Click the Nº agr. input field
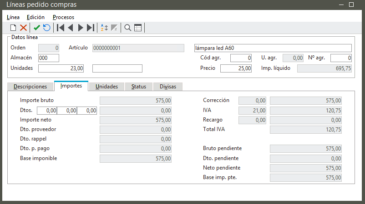This screenshot has height=204, width=365. pos(341,58)
